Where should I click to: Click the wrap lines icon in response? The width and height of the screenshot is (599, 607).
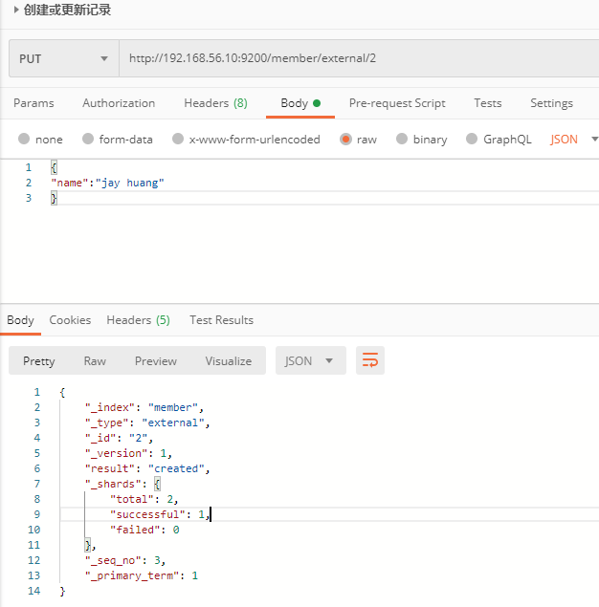click(370, 360)
